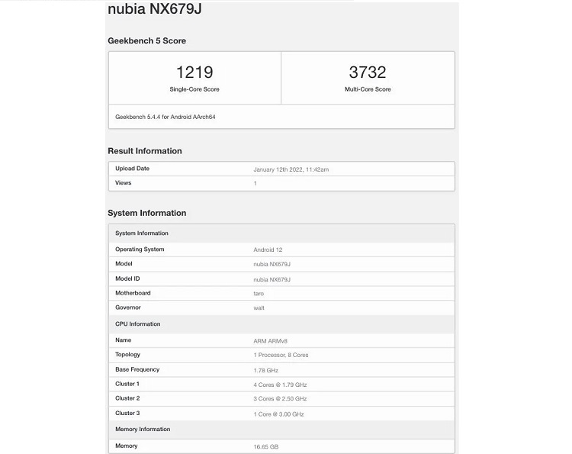The width and height of the screenshot is (572, 454).
Task: Click the Motherboard label
Action: [x=133, y=293]
